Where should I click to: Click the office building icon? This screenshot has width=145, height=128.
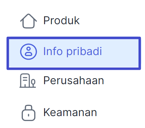coord(28,81)
